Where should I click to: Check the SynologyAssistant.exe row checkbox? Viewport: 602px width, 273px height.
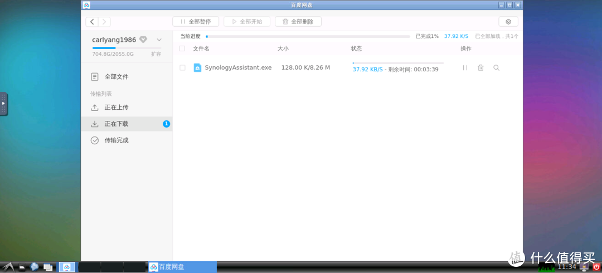pos(182,67)
